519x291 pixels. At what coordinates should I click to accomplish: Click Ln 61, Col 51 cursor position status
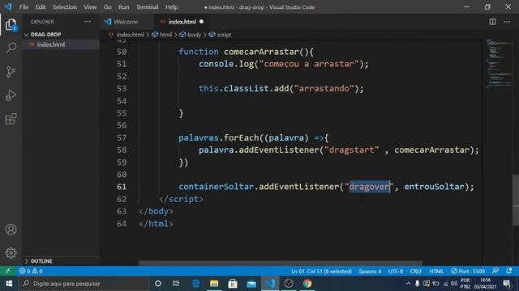[x=321, y=272]
